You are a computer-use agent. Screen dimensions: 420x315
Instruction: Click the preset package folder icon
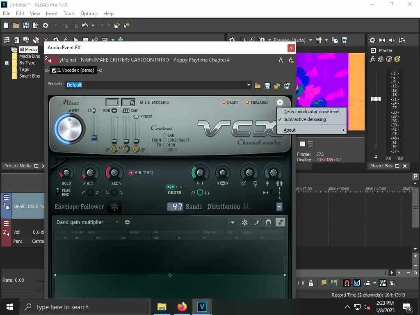277,86
